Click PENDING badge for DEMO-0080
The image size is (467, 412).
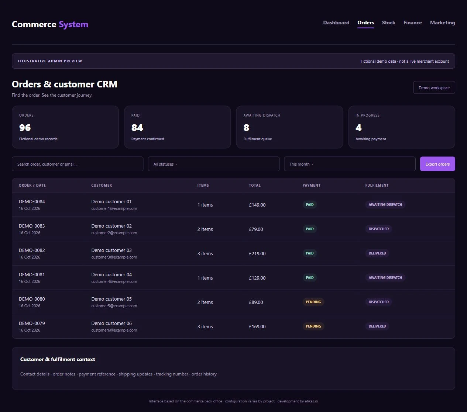313,302
